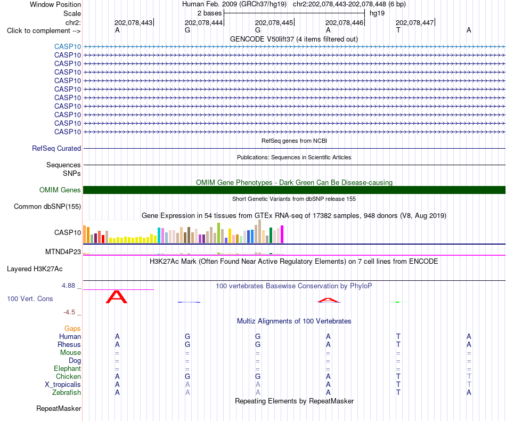Viewport: 506px width, 421px height.
Task: Click the Chicken alignment row label
Action: pos(68,376)
